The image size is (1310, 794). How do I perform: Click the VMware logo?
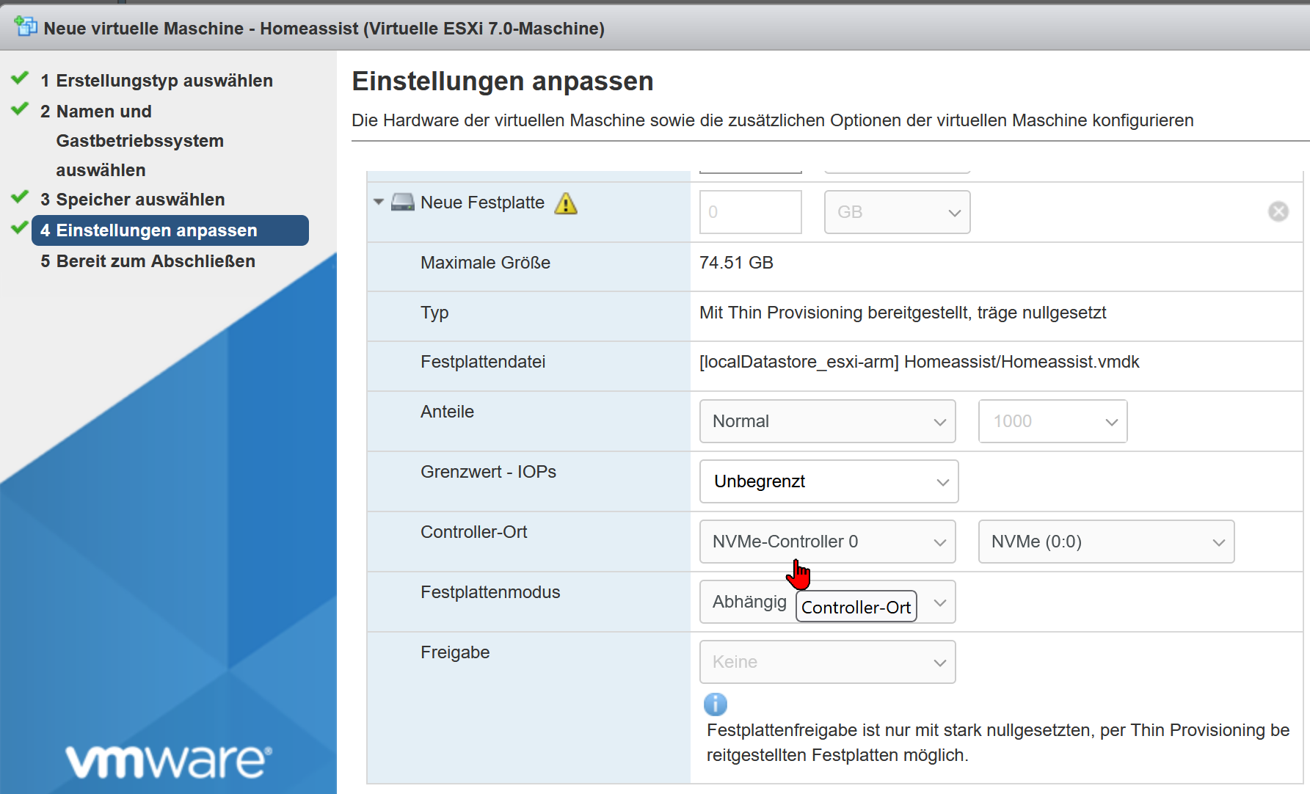point(168,761)
